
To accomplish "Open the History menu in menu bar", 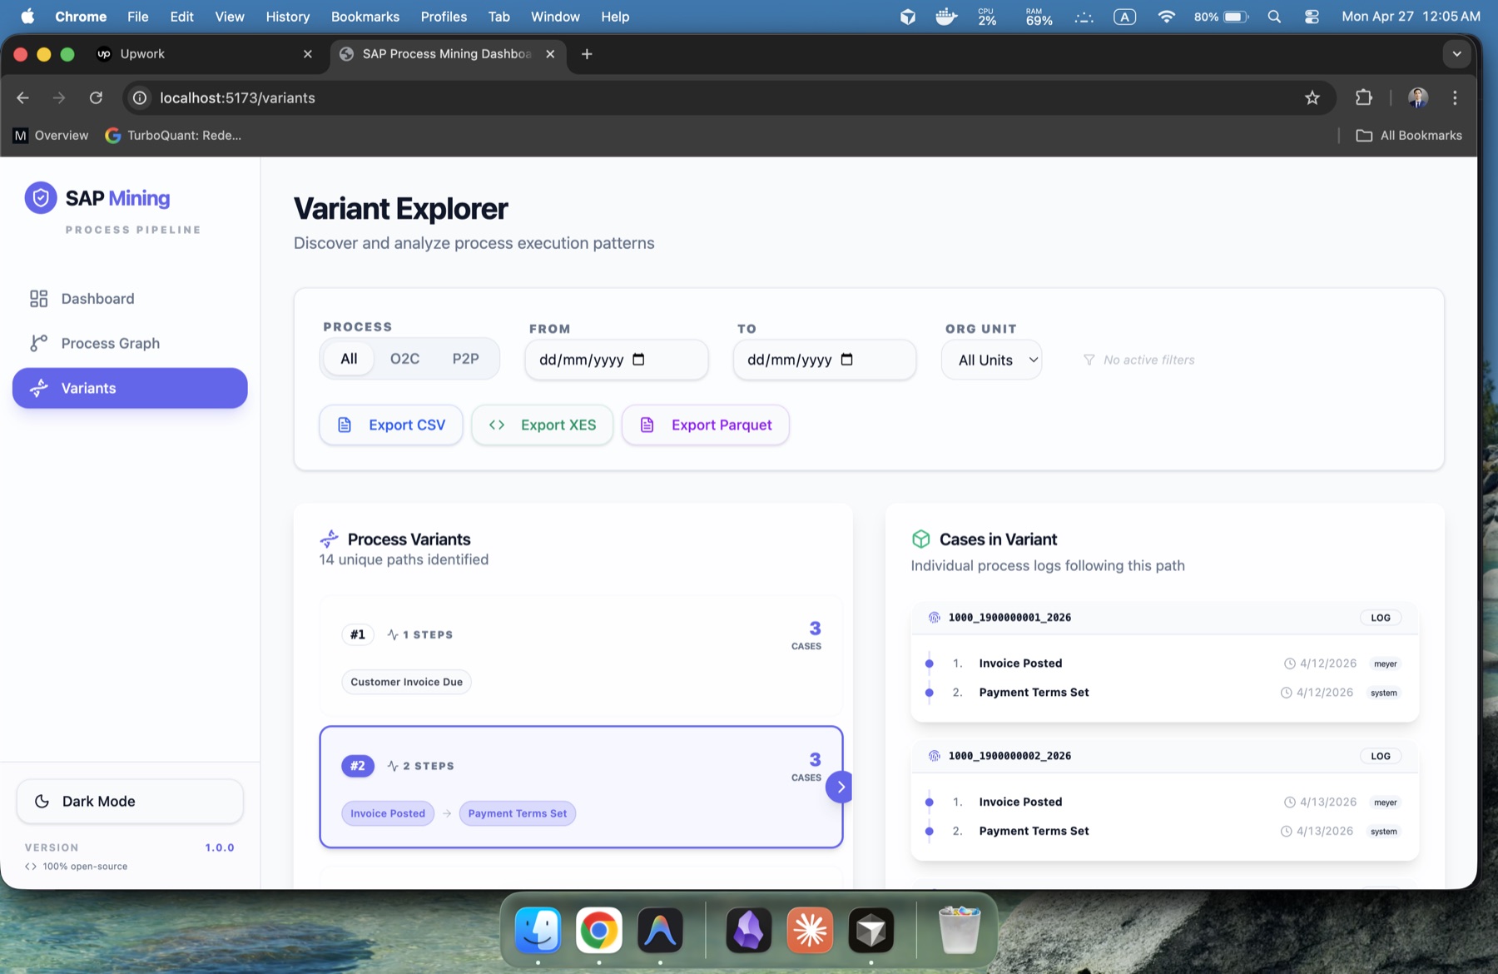I will (287, 17).
